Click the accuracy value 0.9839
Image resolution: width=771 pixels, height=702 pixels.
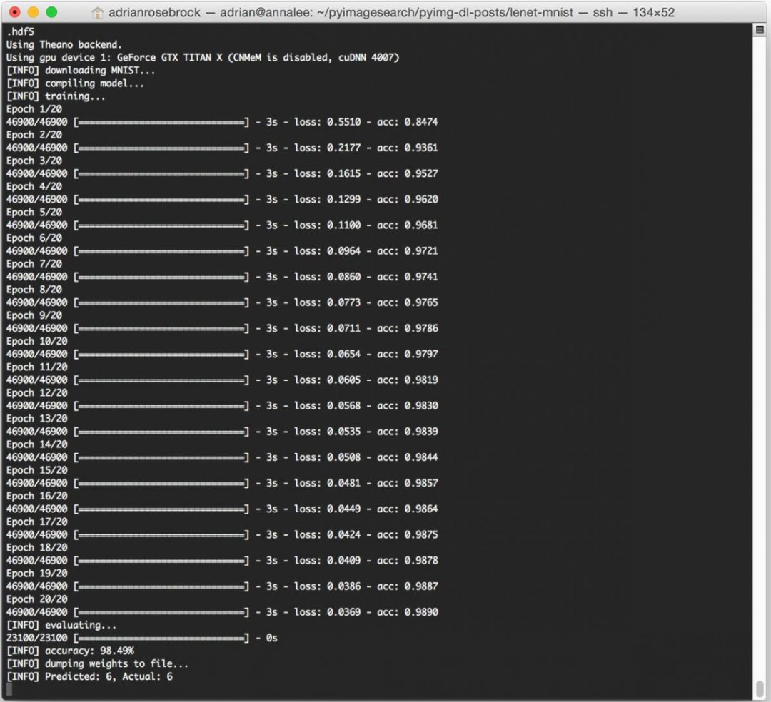click(x=421, y=432)
